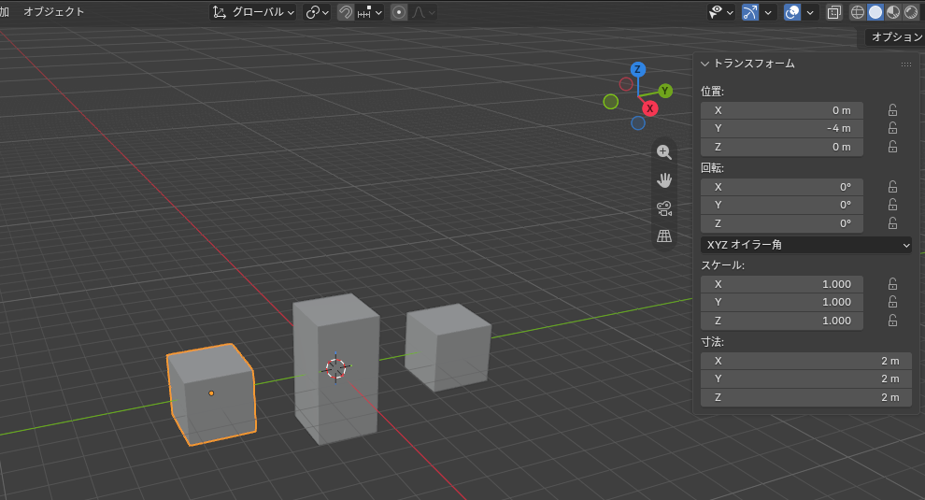Click the スケール Z field
The width and height of the screenshot is (925, 500).
(x=782, y=321)
